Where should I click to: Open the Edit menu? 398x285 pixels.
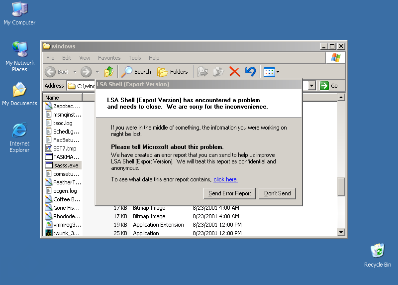click(67, 58)
